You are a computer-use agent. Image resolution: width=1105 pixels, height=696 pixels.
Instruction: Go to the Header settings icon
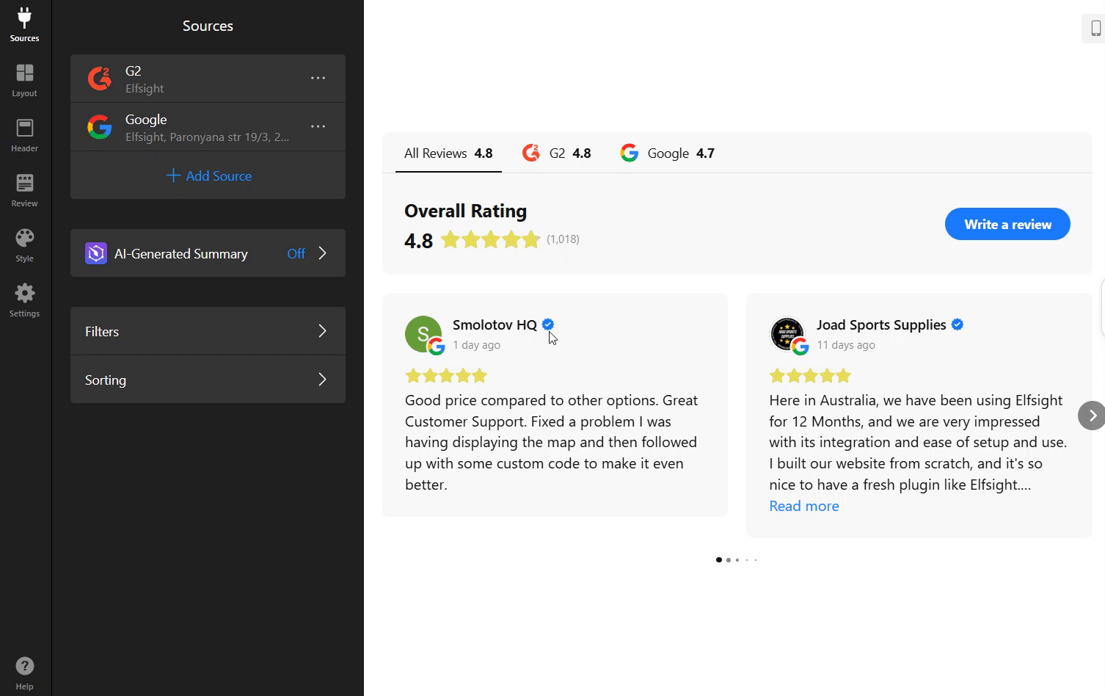(24, 135)
